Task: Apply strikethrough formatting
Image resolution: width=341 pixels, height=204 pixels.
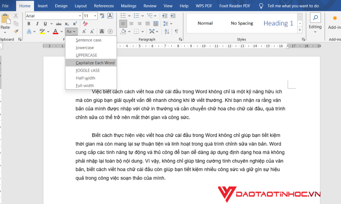Action: [59, 23]
